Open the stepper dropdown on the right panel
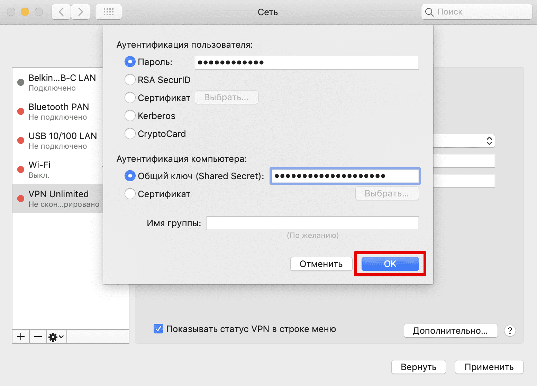This screenshot has height=386, width=537. point(489,141)
